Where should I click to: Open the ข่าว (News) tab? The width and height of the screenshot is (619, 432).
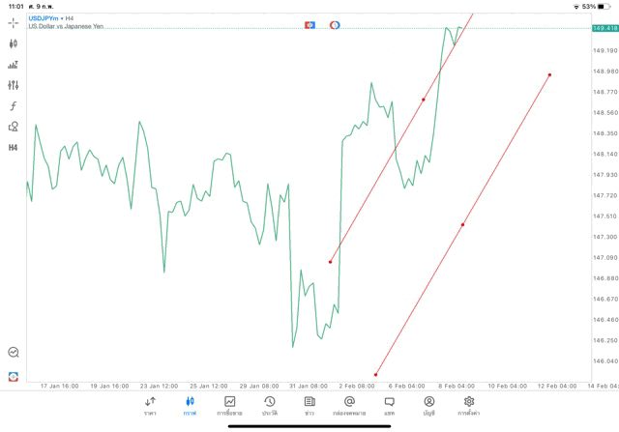pyautogui.click(x=309, y=405)
